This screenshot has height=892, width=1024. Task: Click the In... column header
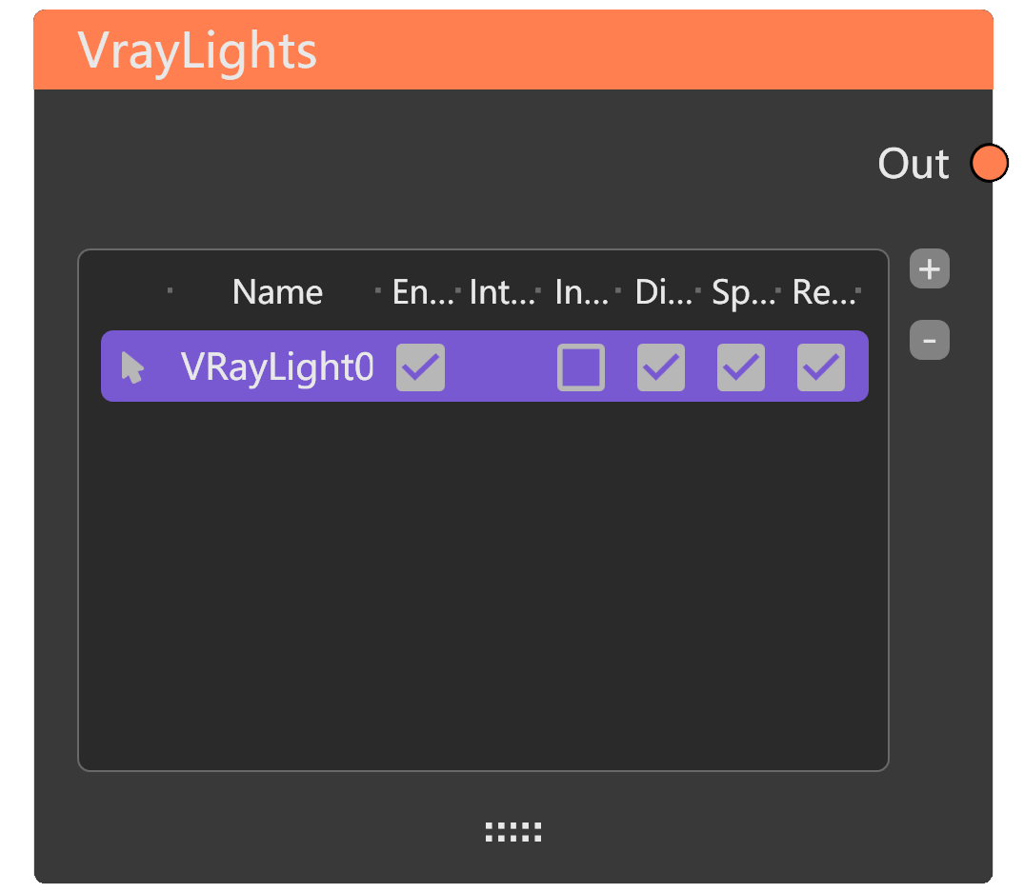click(581, 292)
